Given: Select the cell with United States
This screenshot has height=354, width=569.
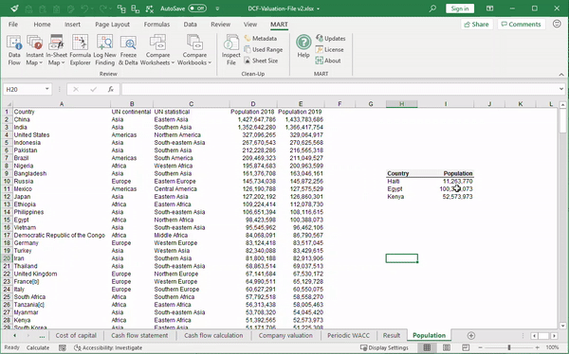Looking at the screenshot, I should pyautogui.click(x=62, y=134).
